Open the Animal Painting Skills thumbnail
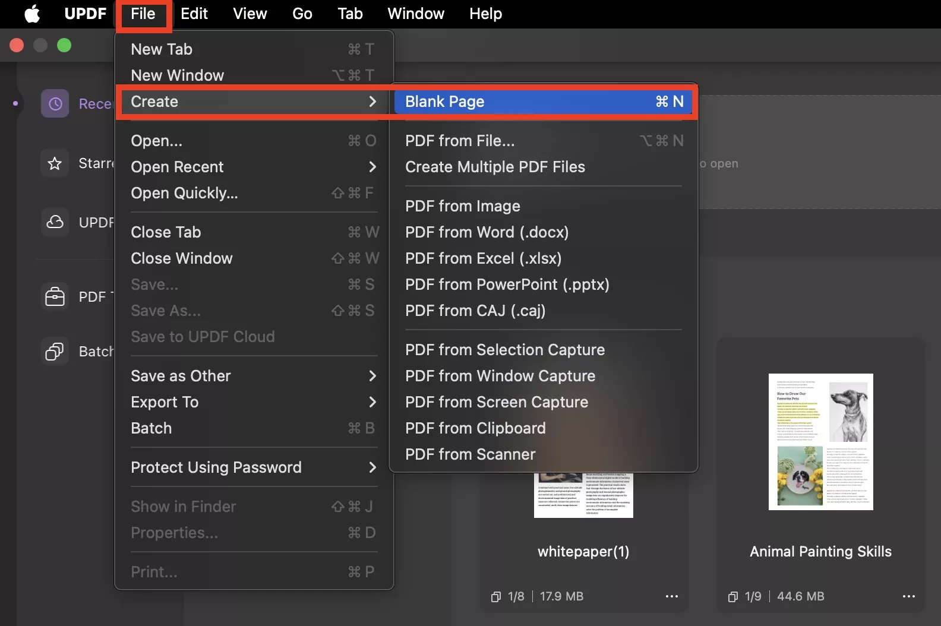This screenshot has height=626, width=941. click(x=820, y=442)
